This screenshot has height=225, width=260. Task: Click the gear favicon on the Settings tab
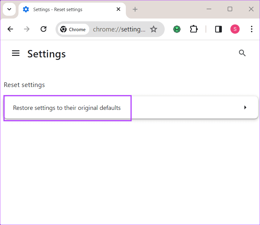click(26, 9)
